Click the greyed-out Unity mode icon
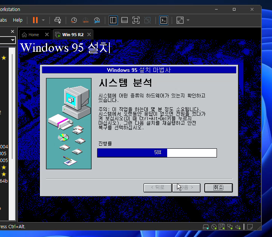272x237 pixels. click(x=147, y=20)
